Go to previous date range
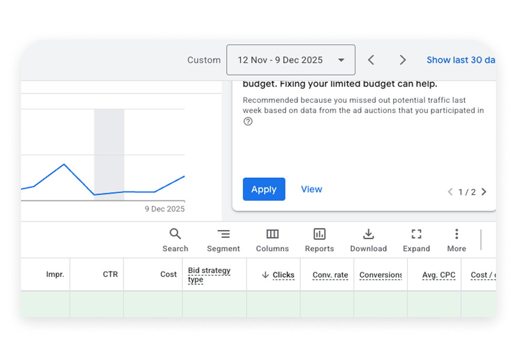 coord(371,60)
